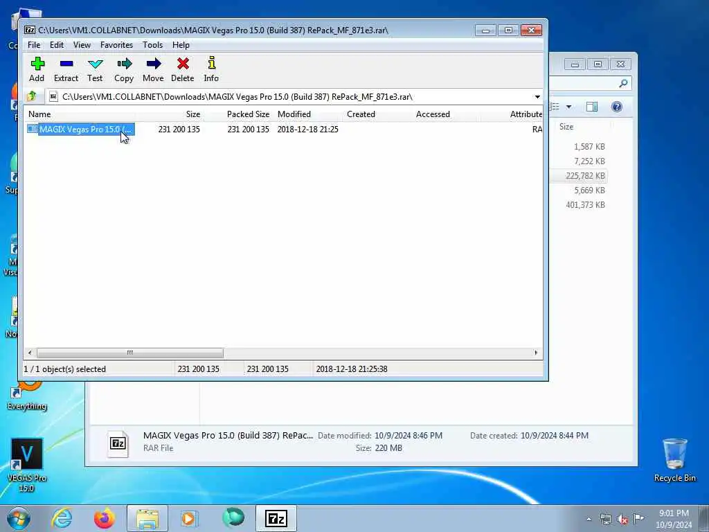Image resolution: width=709 pixels, height=532 pixels.
Task: Click the green round taskbar app icon
Action: tap(233, 518)
